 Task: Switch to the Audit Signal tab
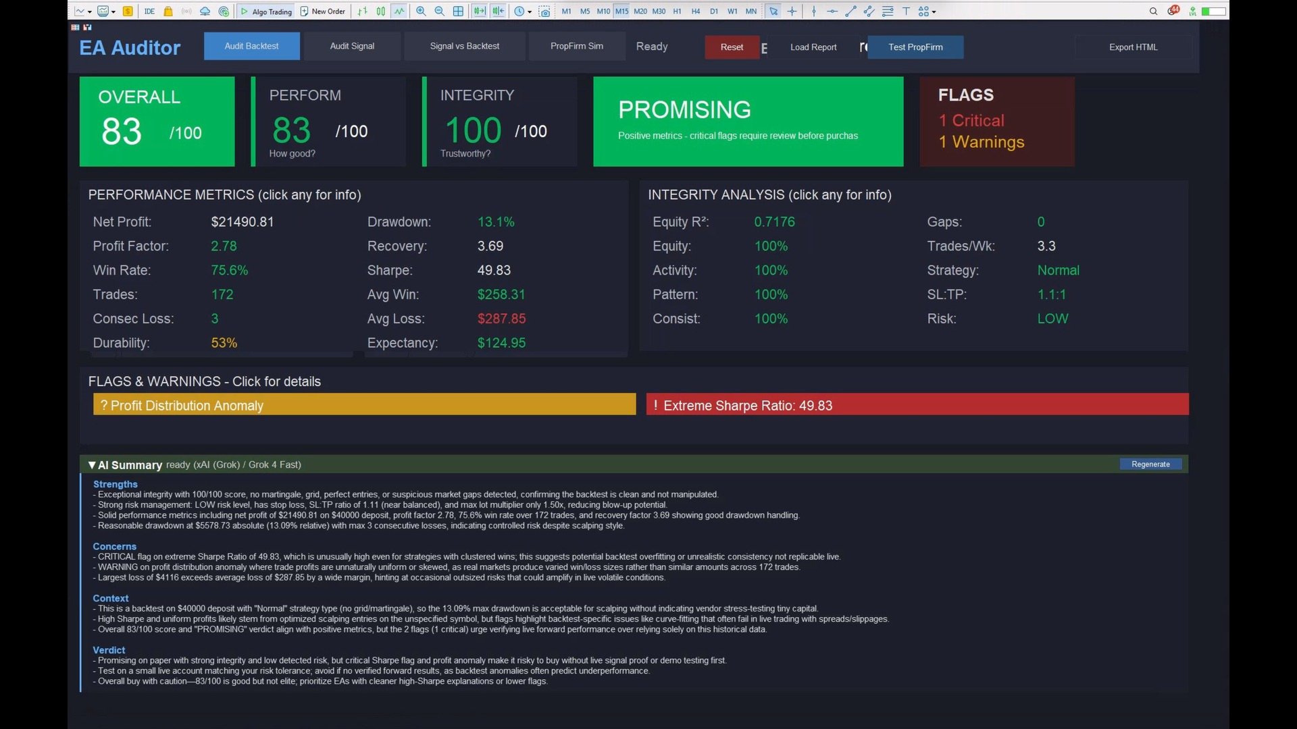(x=352, y=46)
